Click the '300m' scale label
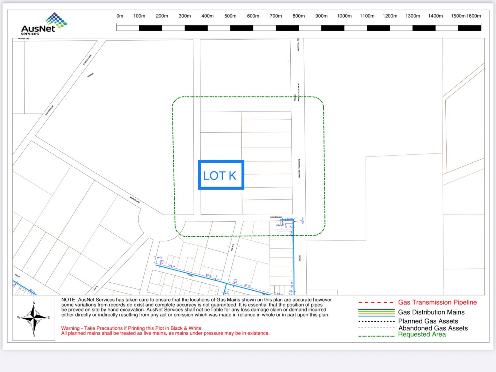 click(185, 16)
